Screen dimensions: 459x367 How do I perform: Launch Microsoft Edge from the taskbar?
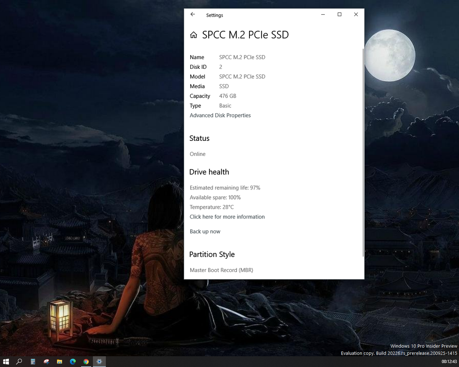[73, 361]
